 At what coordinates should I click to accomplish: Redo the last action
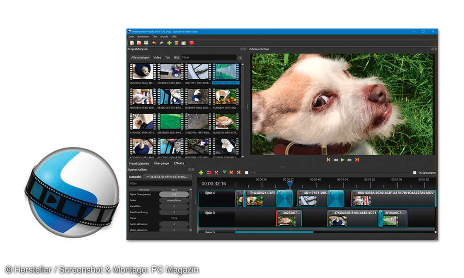(161, 43)
